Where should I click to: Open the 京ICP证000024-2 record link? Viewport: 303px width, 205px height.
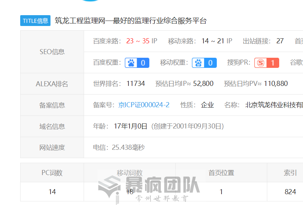coord(144,105)
